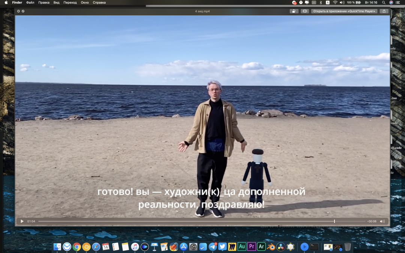This screenshot has height=253, width=405.
Task: Open the Переход menu
Action: (70, 2)
